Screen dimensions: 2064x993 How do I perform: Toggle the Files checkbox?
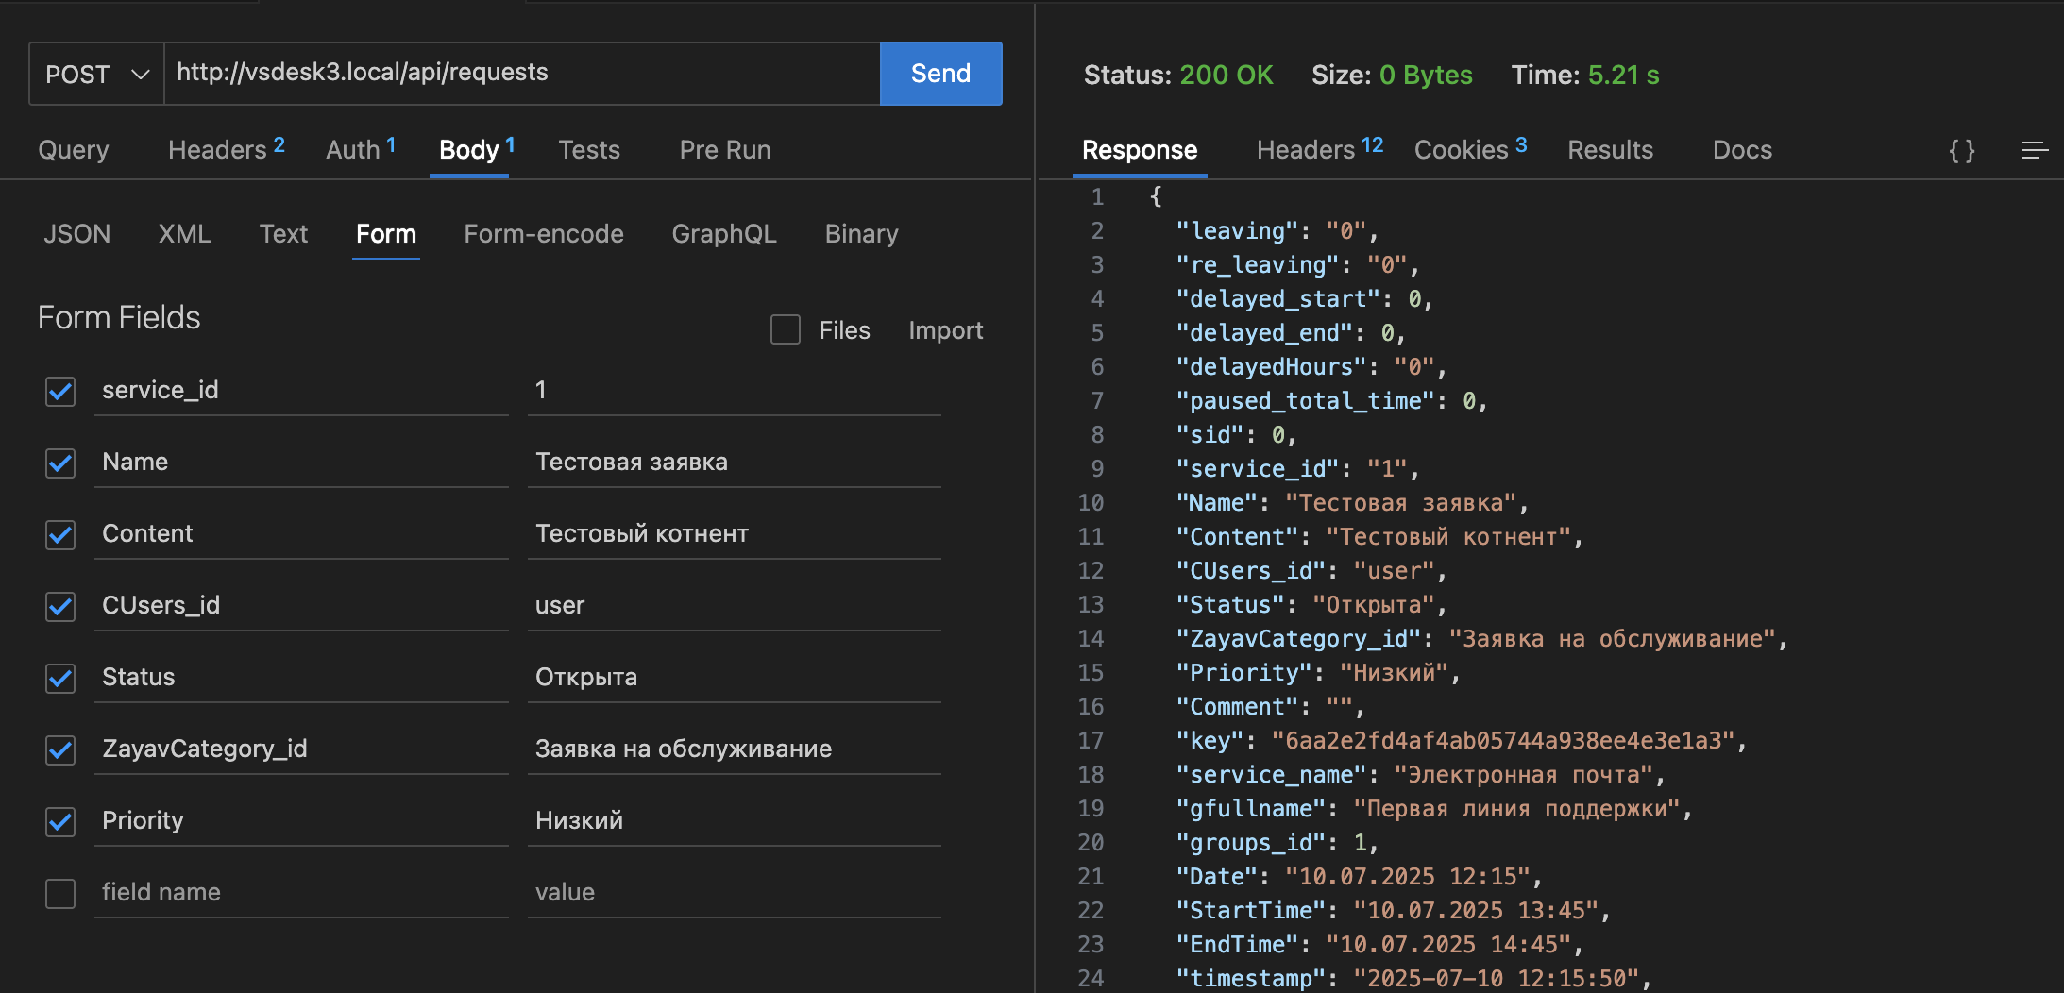(785, 330)
